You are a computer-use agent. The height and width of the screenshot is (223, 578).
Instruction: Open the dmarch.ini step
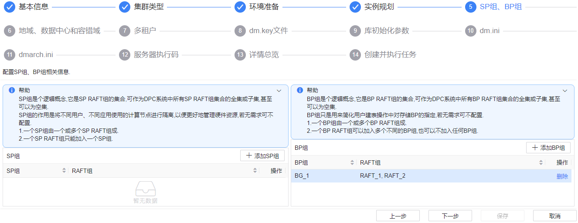[36, 55]
